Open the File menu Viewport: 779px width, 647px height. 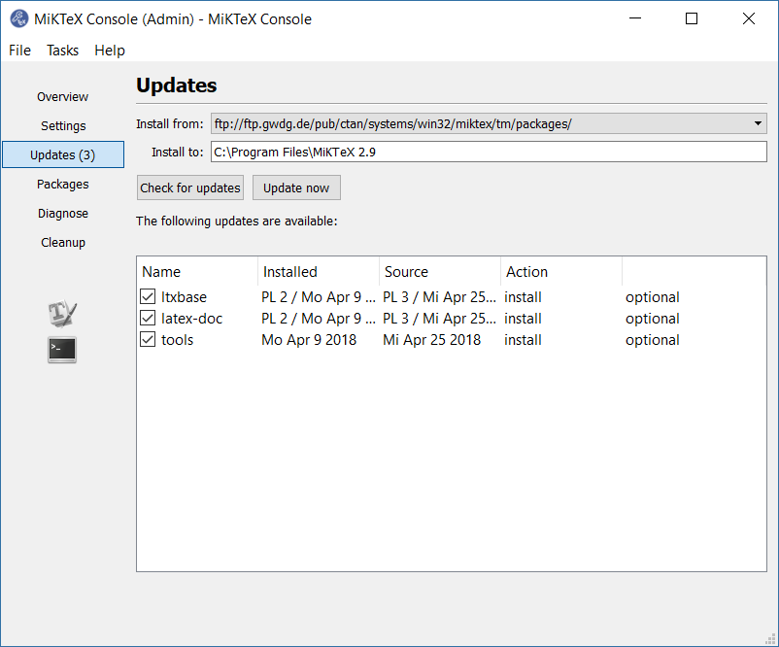19,51
